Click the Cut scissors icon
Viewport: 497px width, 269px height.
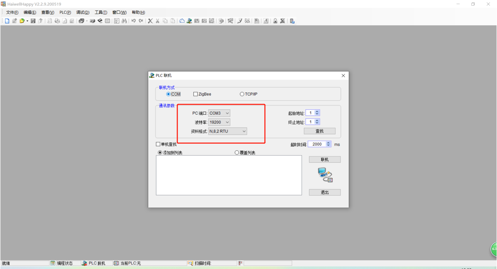click(157, 21)
